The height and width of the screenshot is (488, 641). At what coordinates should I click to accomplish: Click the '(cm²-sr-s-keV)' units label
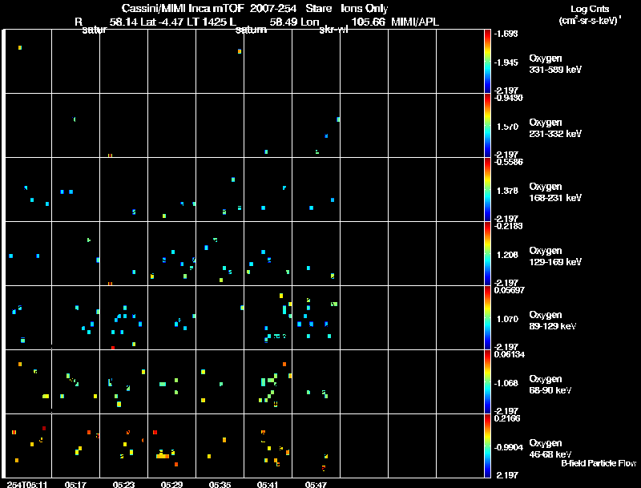(x=589, y=21)
